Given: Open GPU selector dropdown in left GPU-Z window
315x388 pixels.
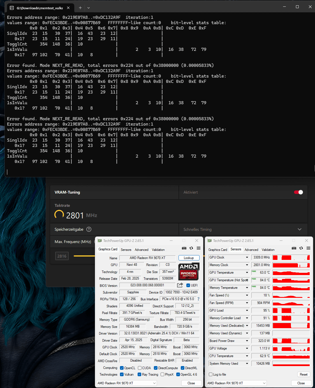Looking at the screenshot, I should 126,383.
